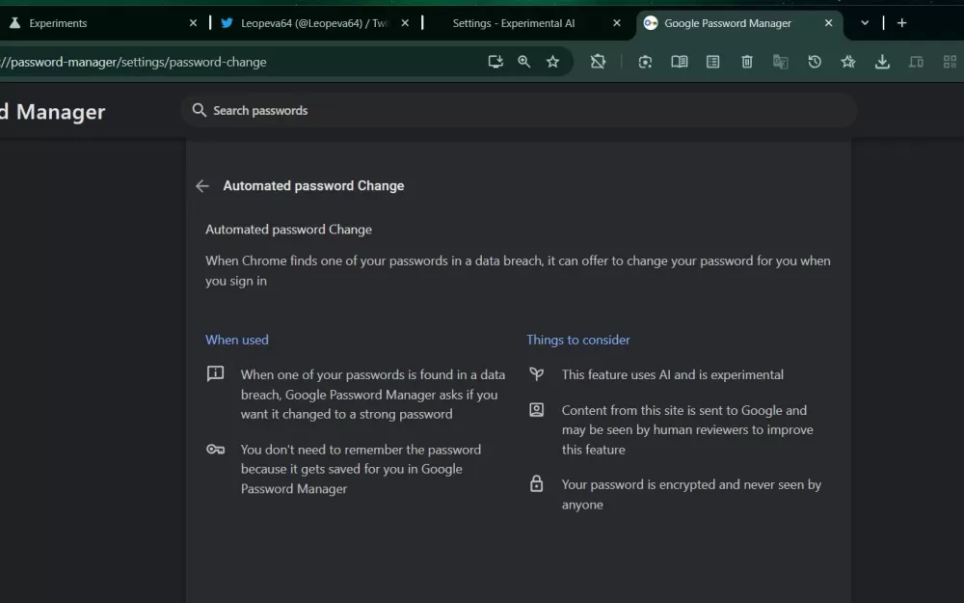Open a new tab with plus button
This screenshot has height=603, width=964.
point(902,23)
